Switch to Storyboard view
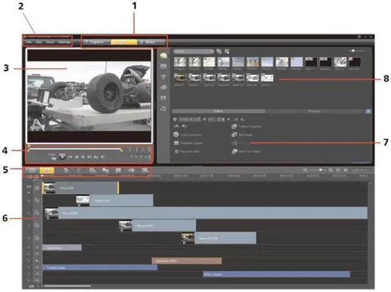 (x=32, y=170)
